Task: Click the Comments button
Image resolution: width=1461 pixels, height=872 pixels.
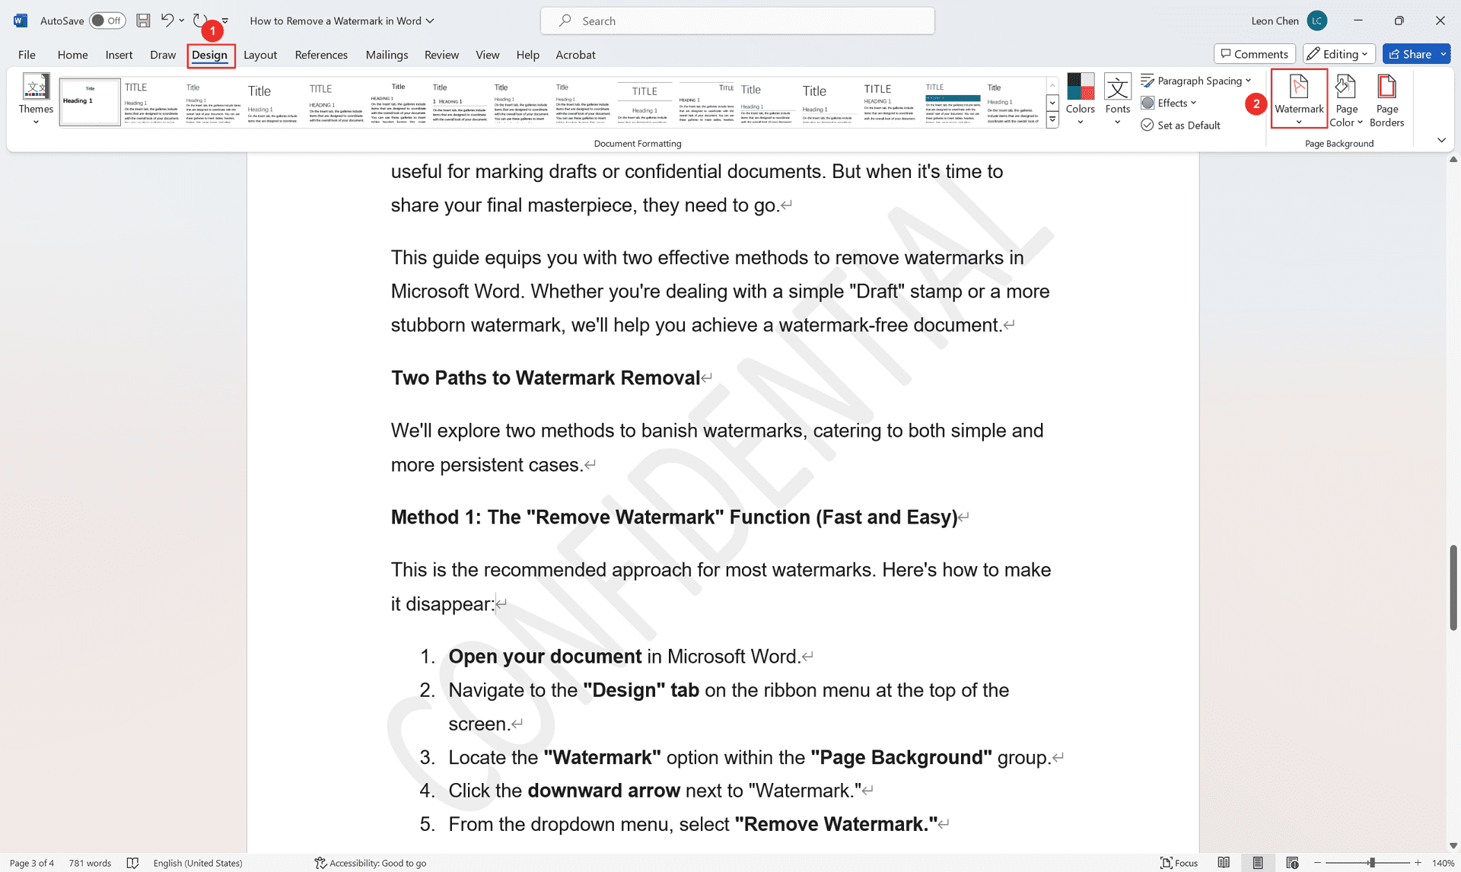Action: [x=1254, y=54]
